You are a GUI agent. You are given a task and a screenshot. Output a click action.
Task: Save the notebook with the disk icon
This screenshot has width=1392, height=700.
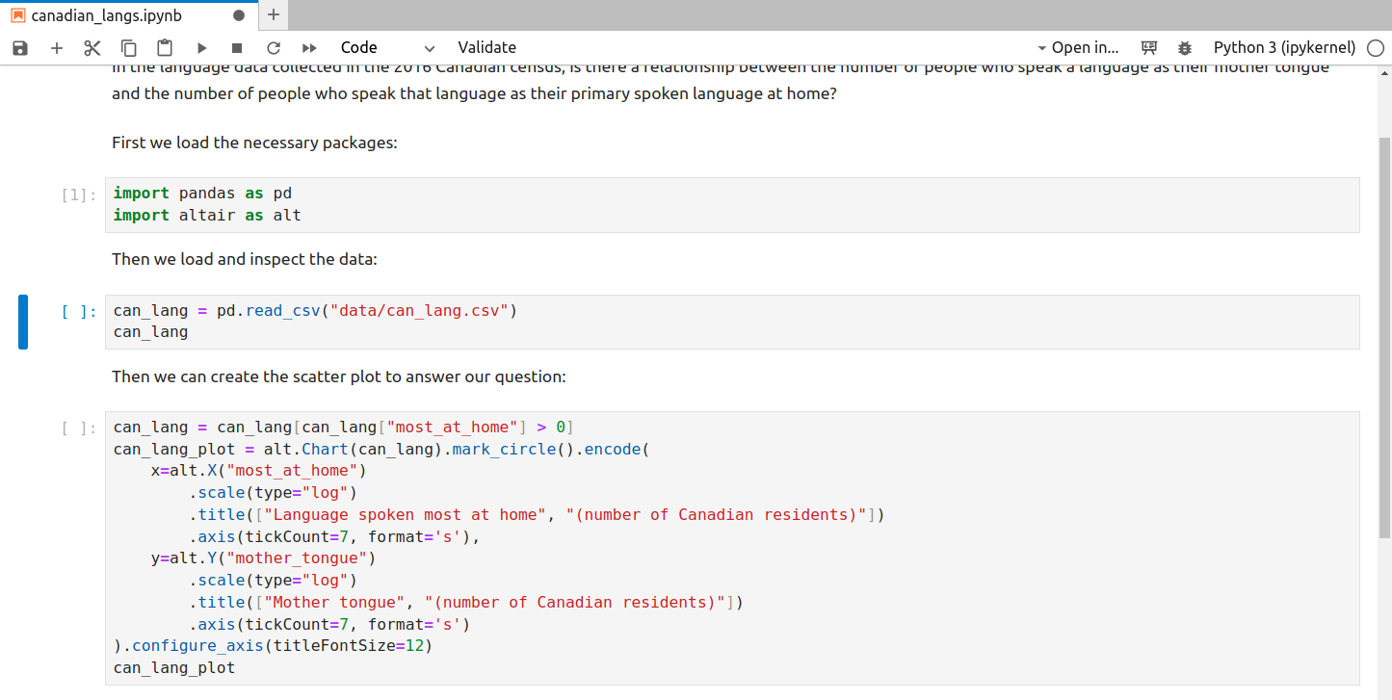(20, 48)
